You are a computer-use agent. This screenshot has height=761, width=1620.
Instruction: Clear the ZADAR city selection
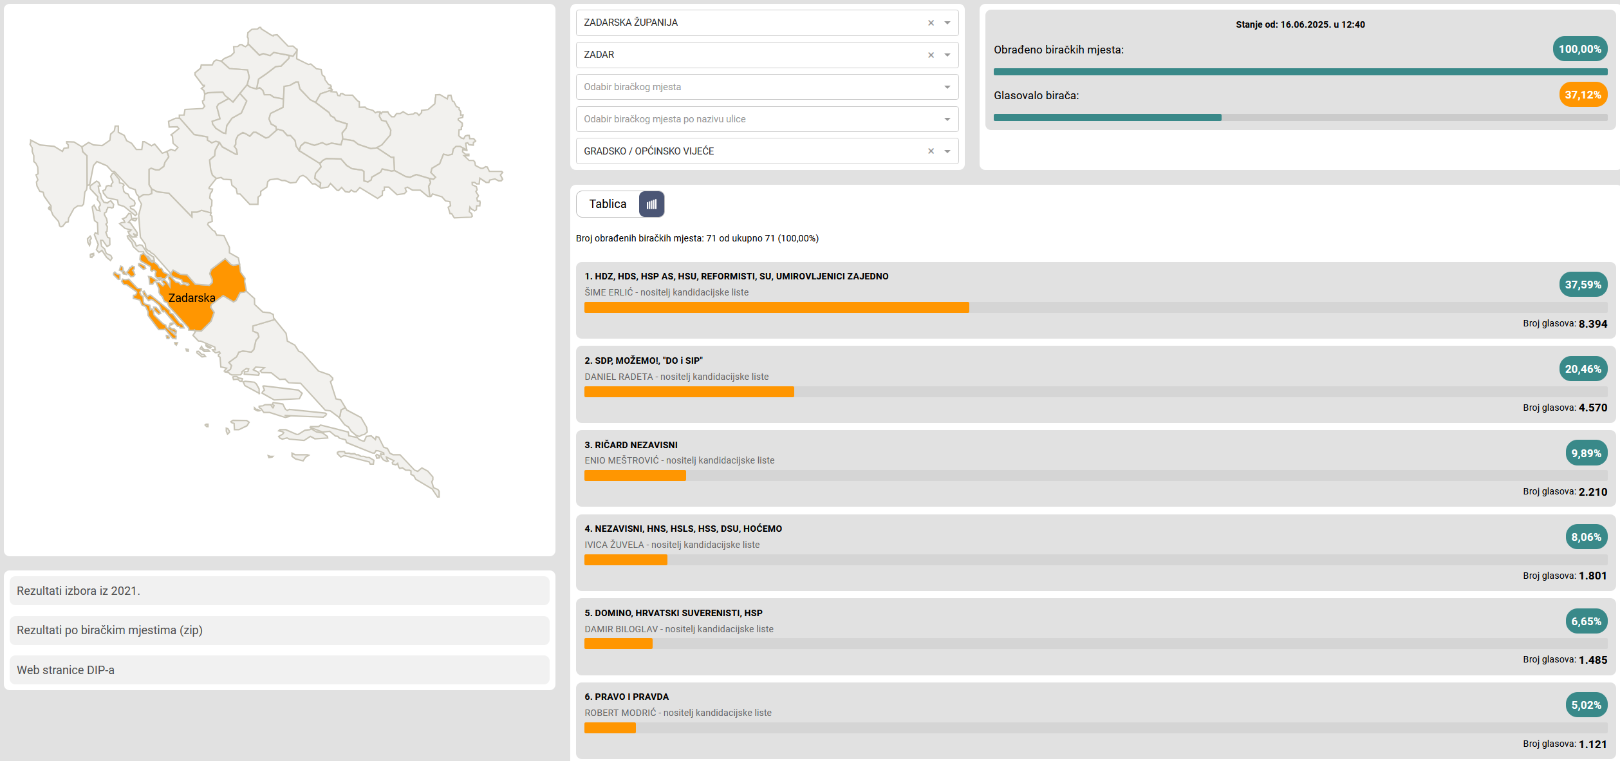coord(931,55)
